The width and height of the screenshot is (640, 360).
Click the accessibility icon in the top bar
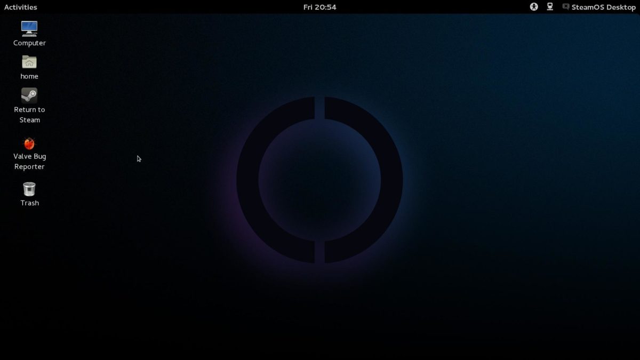tap(533, 7)
